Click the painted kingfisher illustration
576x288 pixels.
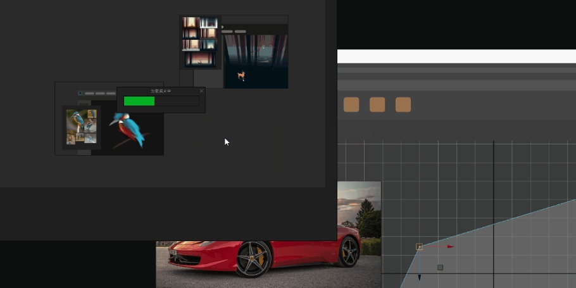tap(128, 130)
